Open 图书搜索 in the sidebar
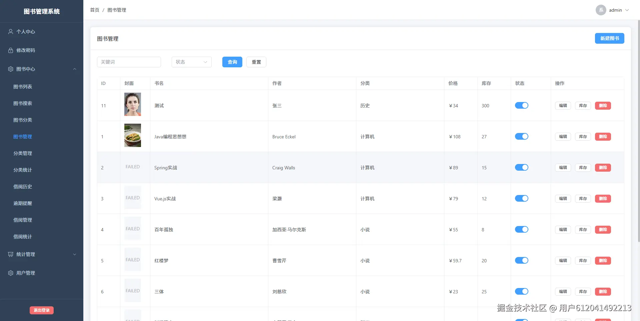640x321 pixels. click(x=23, y=103)
